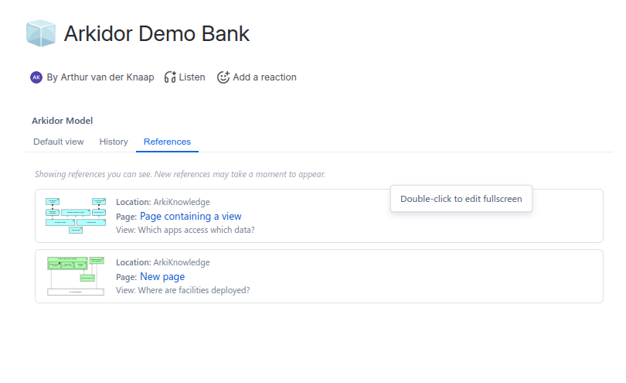The height and width of the screenshot is (383, 626).
Task: Switch to the History tab
Action: click(114, 142)
